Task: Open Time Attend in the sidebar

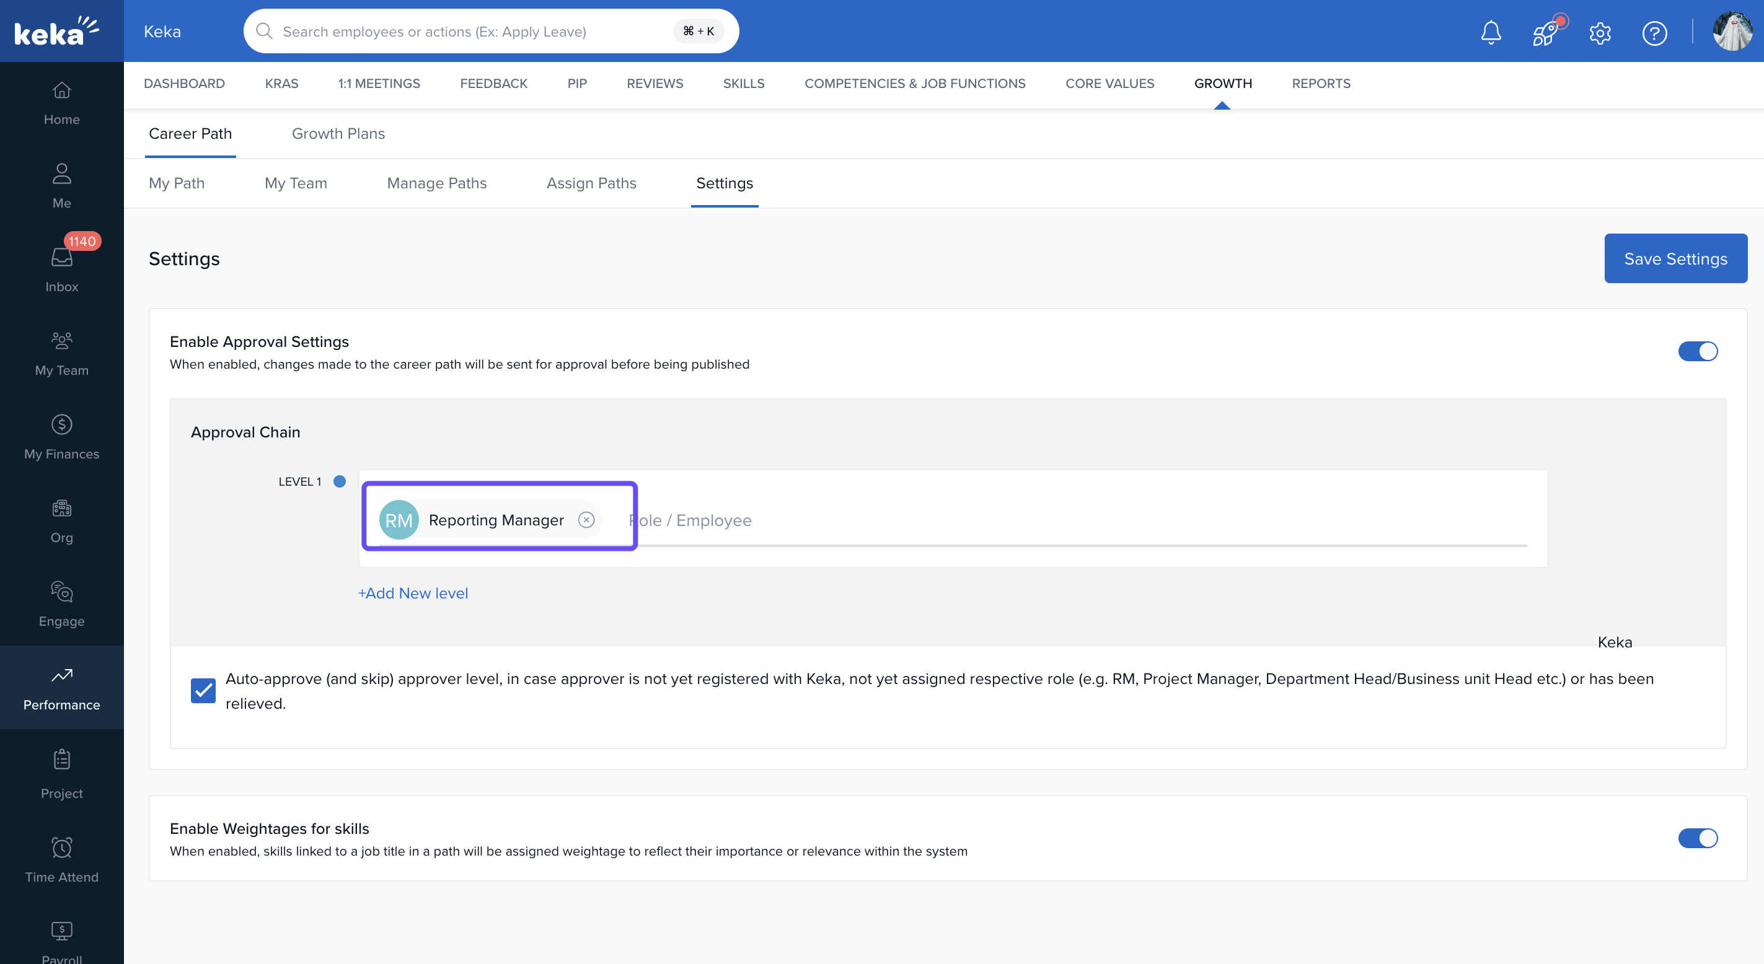Action: [x=61, y=859]
